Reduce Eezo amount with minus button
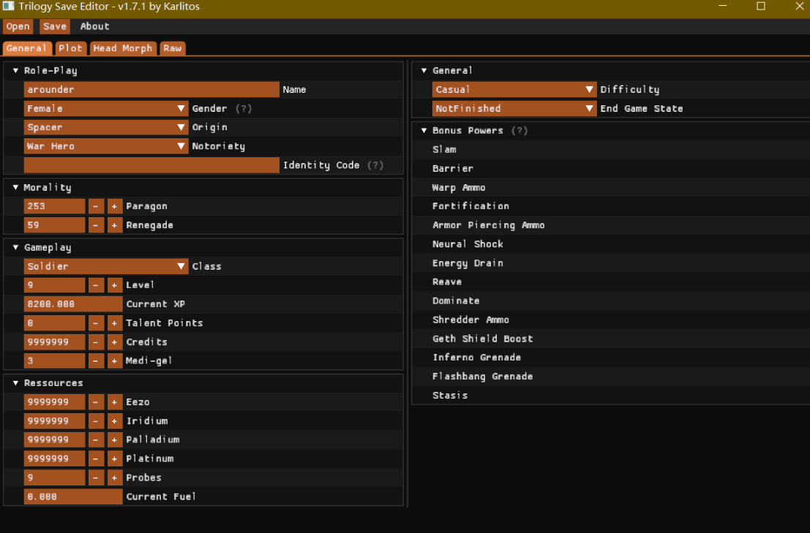The width and height of the screenshot is (810, 533). (96, 402)
